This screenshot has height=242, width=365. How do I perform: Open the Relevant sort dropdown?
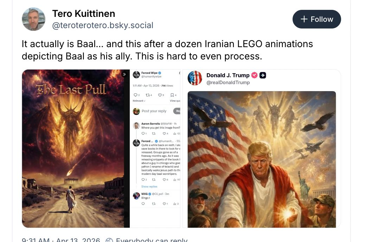click(139, 101)
